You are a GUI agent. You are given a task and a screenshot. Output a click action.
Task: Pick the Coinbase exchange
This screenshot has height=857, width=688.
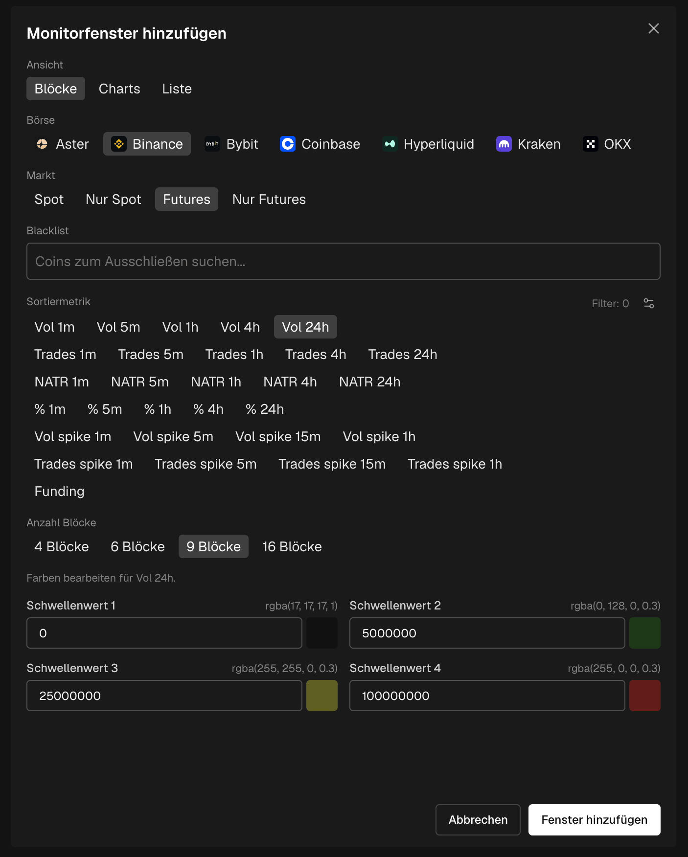320,144
